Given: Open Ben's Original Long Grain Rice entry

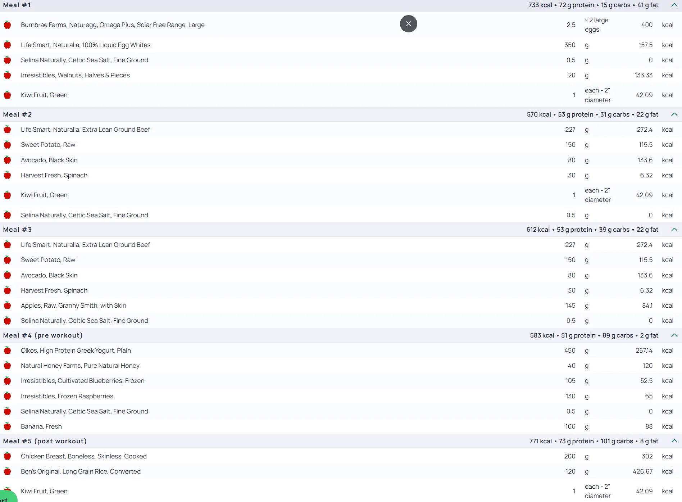Looking at the screenshot, I should pyautogui.click(x=81, y=471).
